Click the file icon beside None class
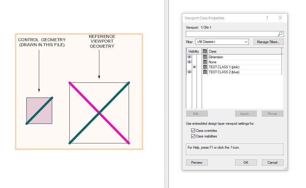 [x=205, y=62]
